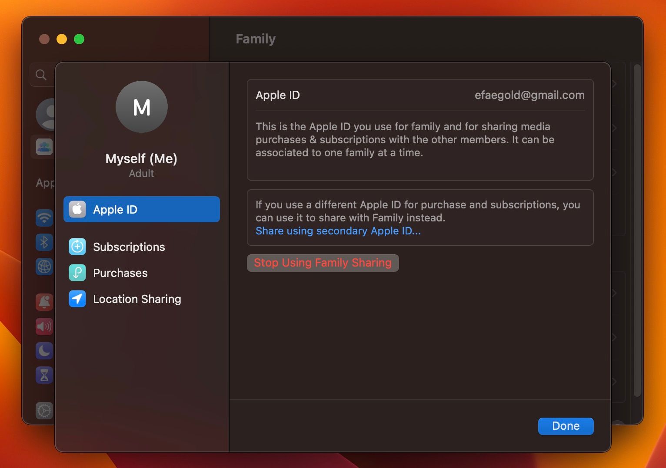This screenshot has height=468, width=666.
Task: Click the user account avatar in Settings sidebar
Action: [x=46, y=114]
